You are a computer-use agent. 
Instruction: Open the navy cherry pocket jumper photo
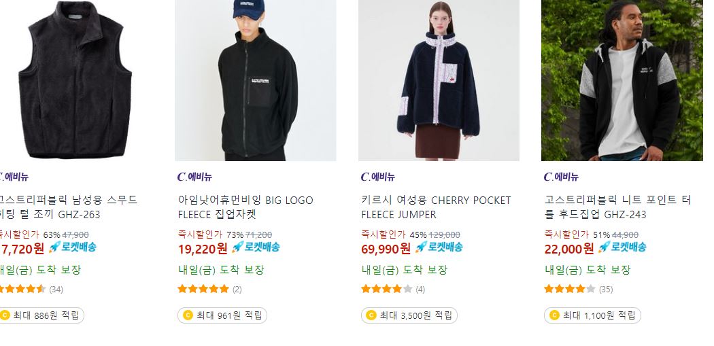pyautogui.click(x=439, y=80)
